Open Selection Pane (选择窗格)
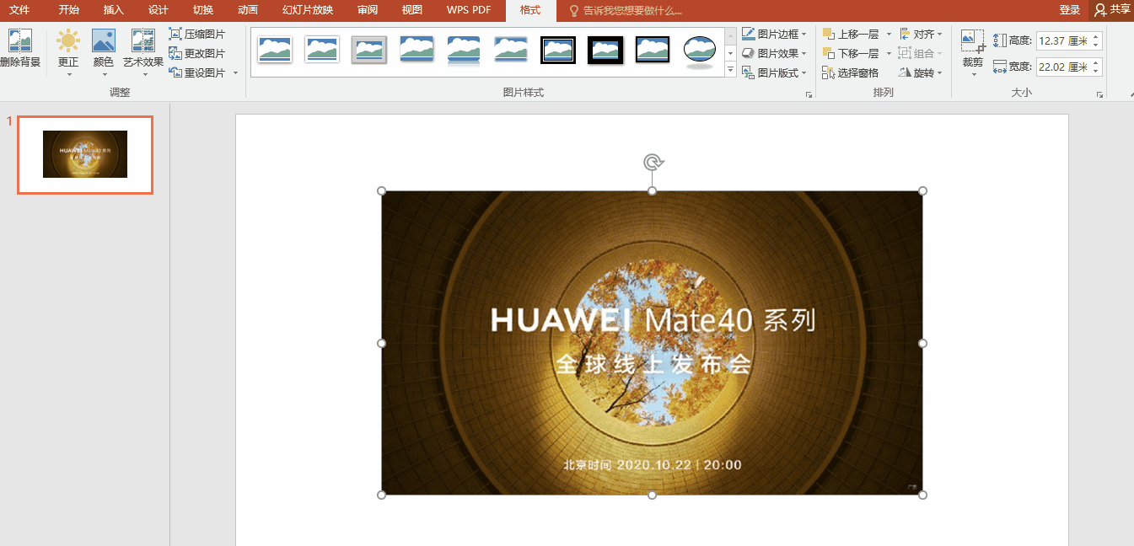1134x546 pixels. pos(851,72)
